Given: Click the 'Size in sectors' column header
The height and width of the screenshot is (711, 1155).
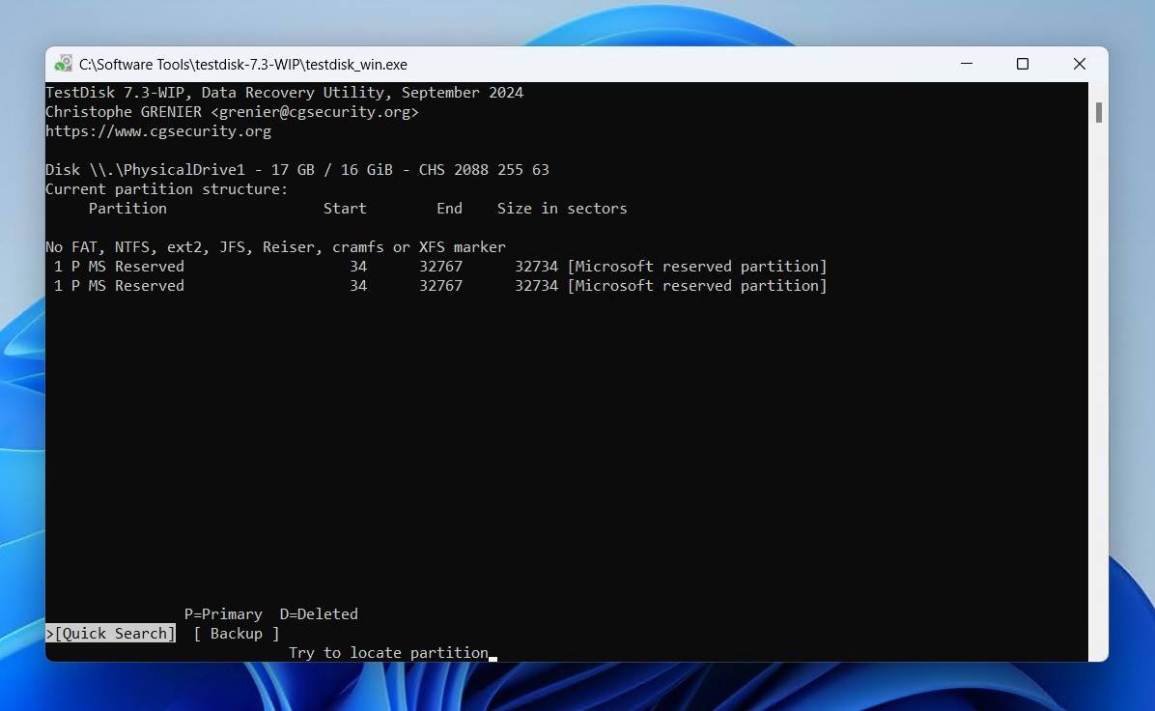Looking at the screenshot, I should [x=562, y=209].
